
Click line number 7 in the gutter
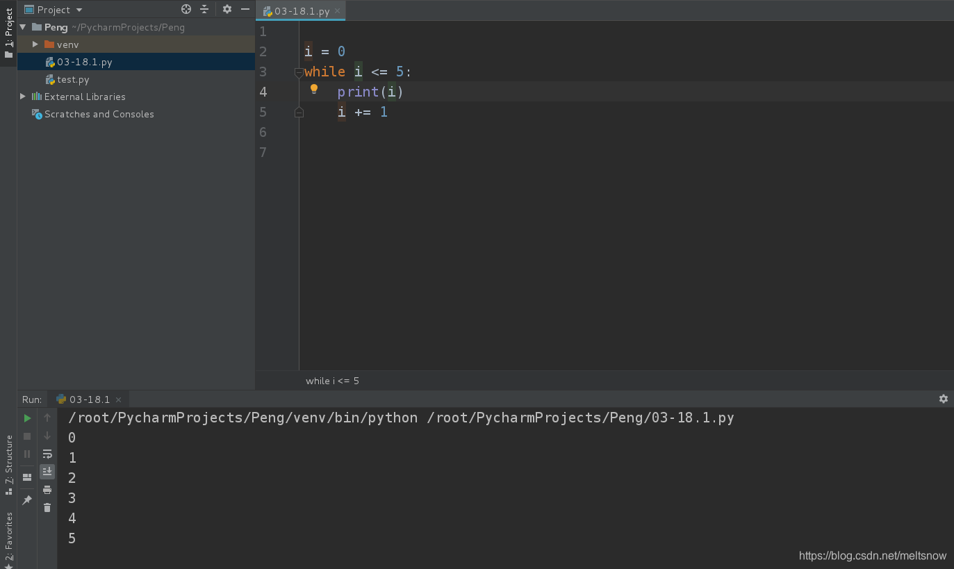[263, 152]
